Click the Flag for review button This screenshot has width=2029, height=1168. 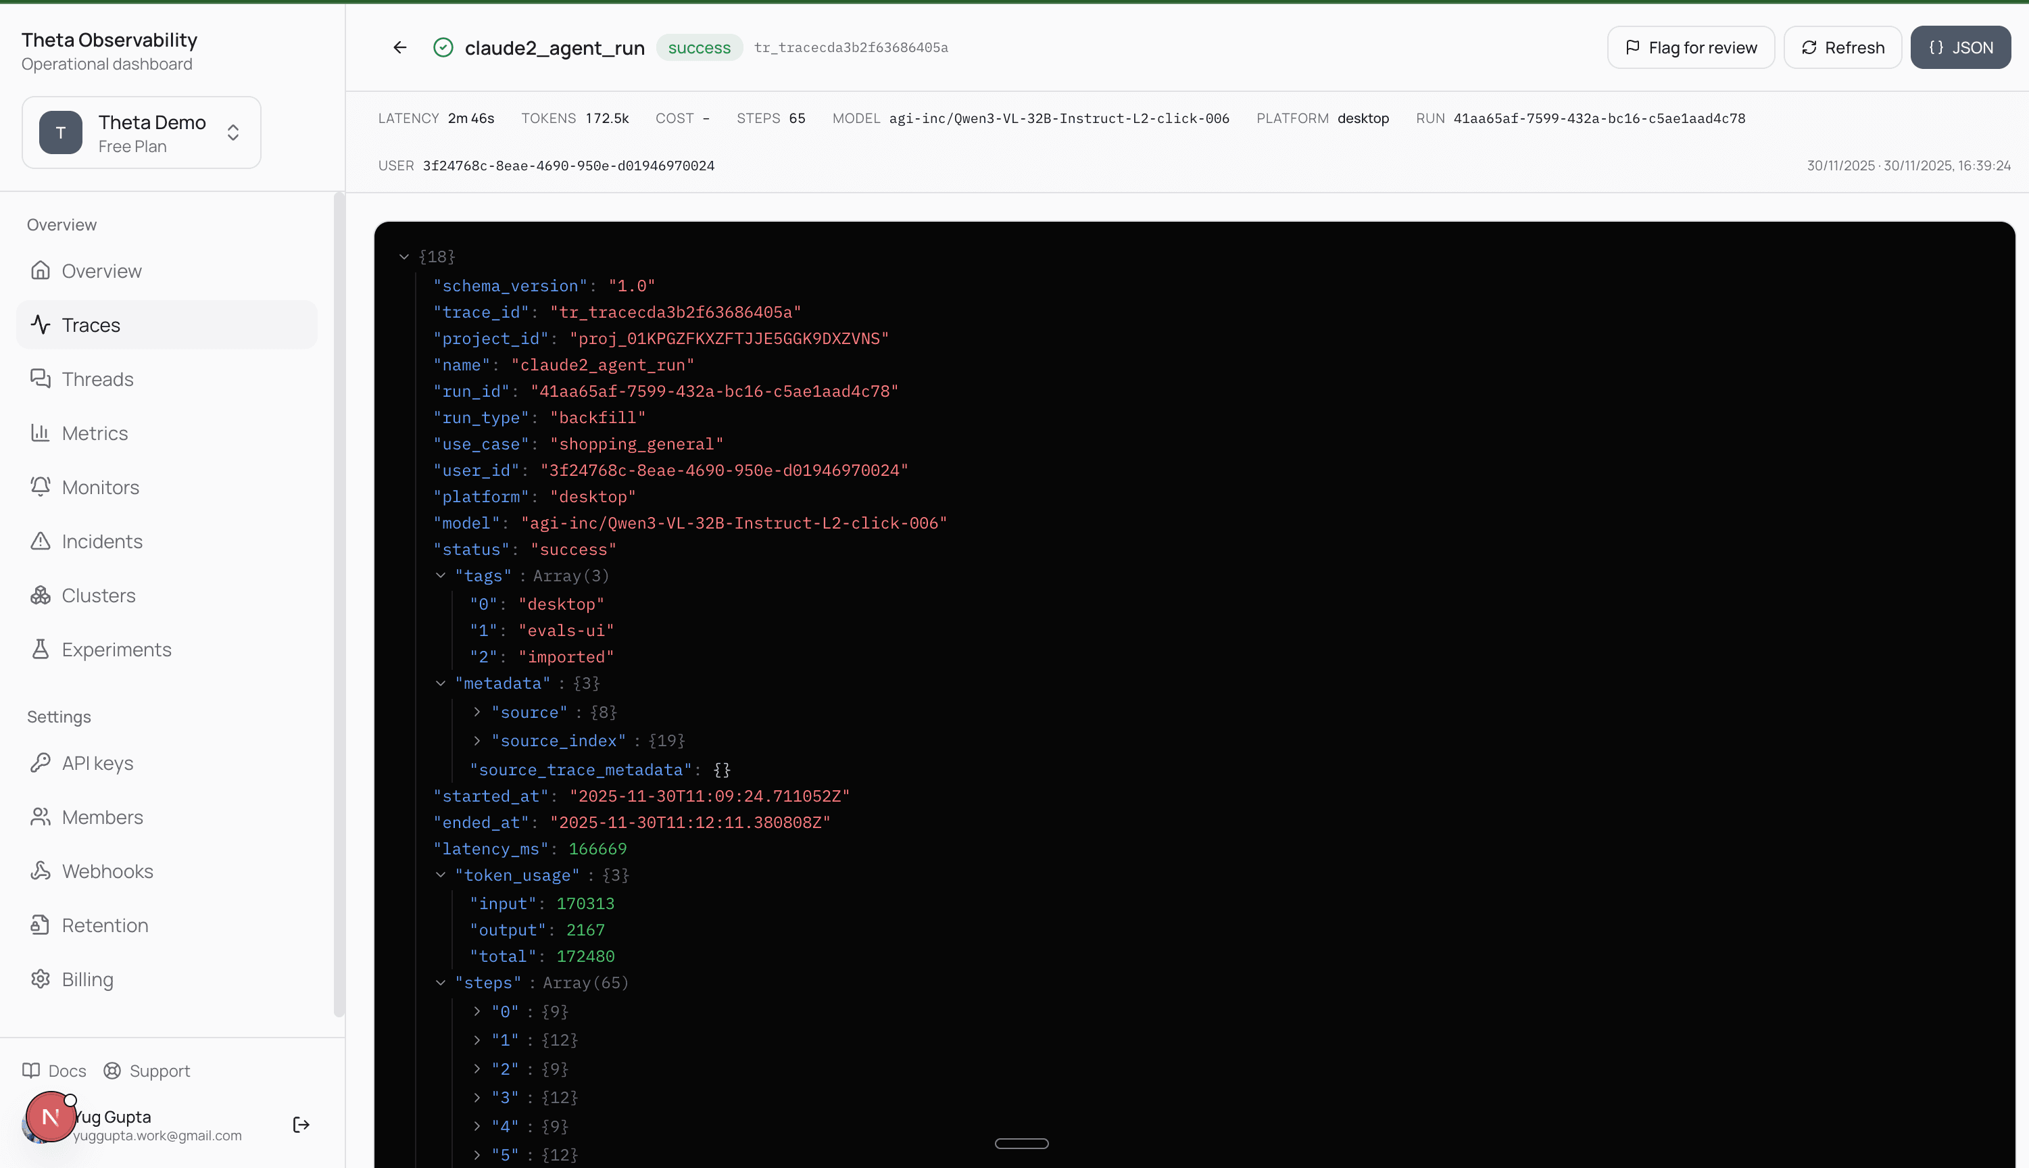coord(1690,47)
